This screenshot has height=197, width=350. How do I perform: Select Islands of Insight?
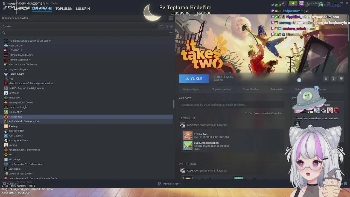tap(18, 107)
